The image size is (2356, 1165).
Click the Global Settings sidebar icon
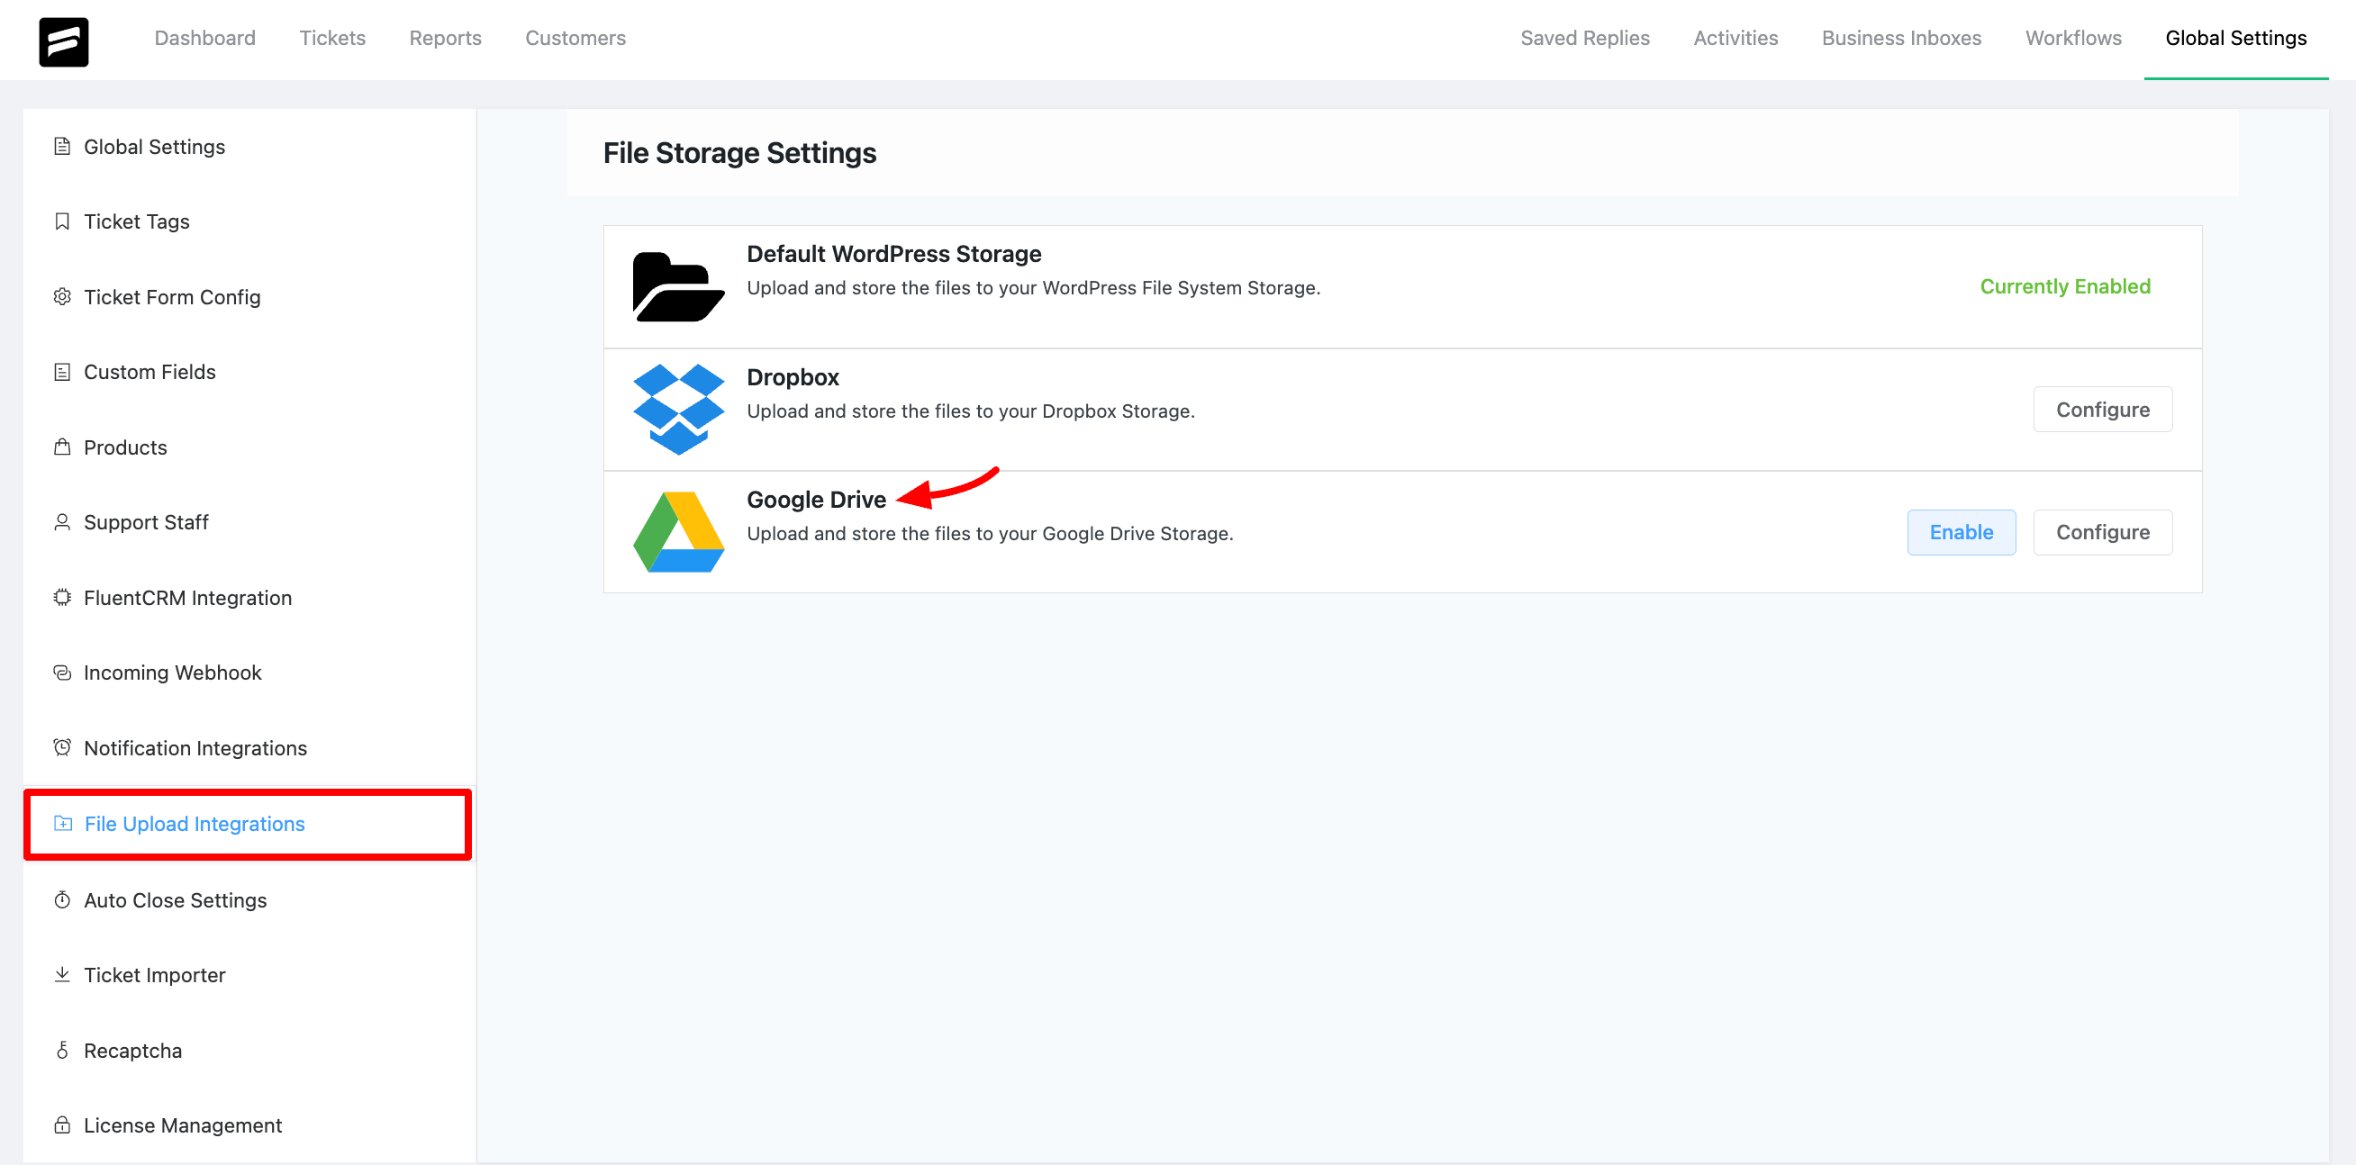pyautogui.click(x=63, y=146)
